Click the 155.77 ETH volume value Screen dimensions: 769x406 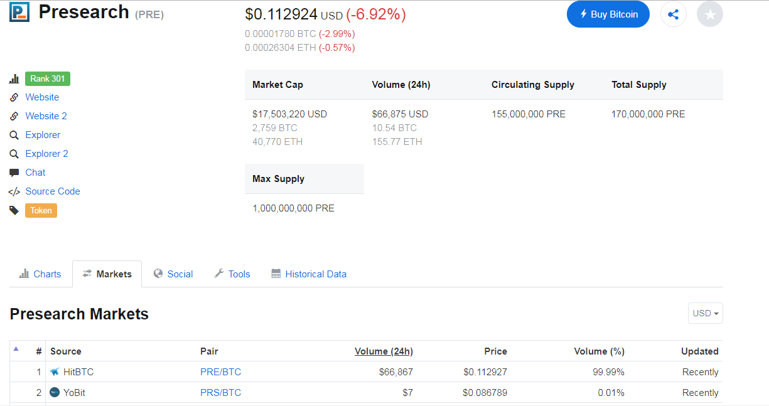pos(397,142)
